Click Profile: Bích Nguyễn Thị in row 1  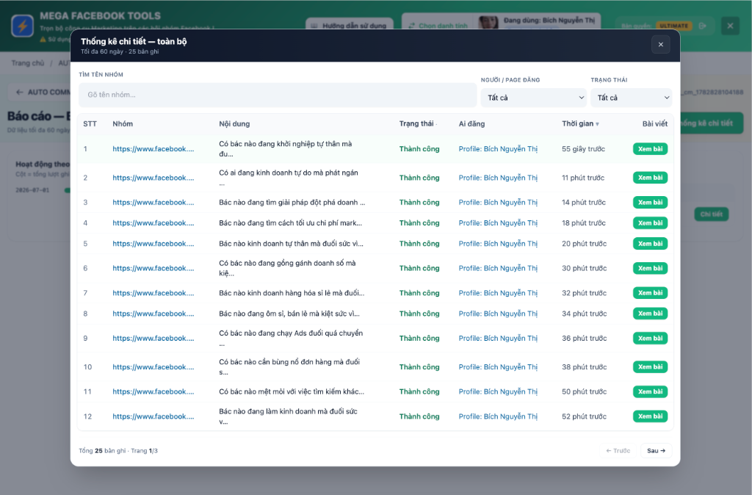tap(498, 149)
